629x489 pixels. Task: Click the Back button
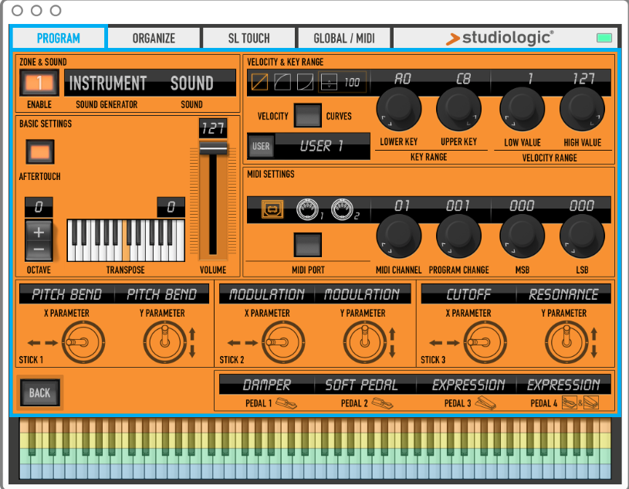[x=39, y=392]
